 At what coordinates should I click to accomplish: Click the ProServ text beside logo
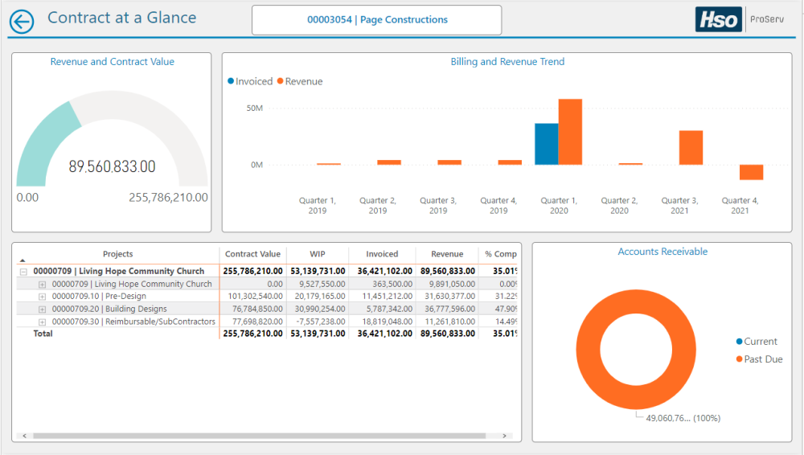pyautogui.click(x=767, y=19)
